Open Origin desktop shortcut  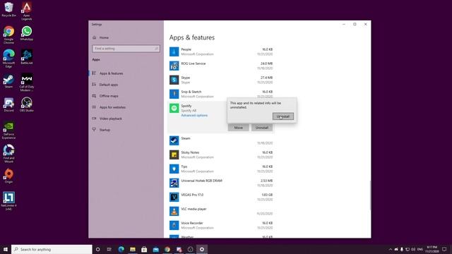coord(8,176)
